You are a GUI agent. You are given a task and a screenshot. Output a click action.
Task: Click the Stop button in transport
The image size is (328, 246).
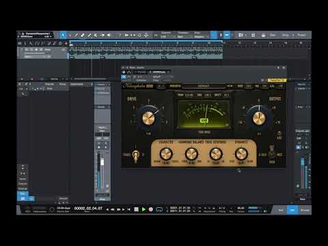(136, 209)
